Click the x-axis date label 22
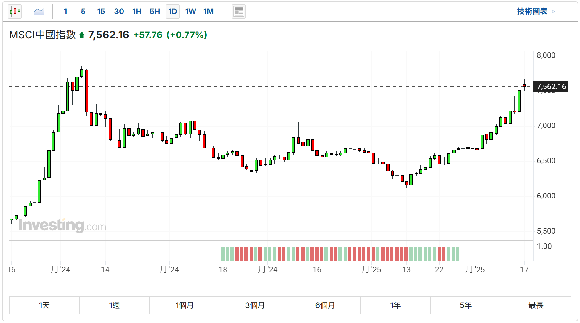 (x=439, y=270)
